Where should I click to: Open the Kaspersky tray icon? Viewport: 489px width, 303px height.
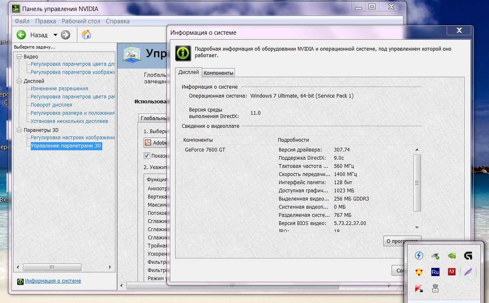pos(419,288)
